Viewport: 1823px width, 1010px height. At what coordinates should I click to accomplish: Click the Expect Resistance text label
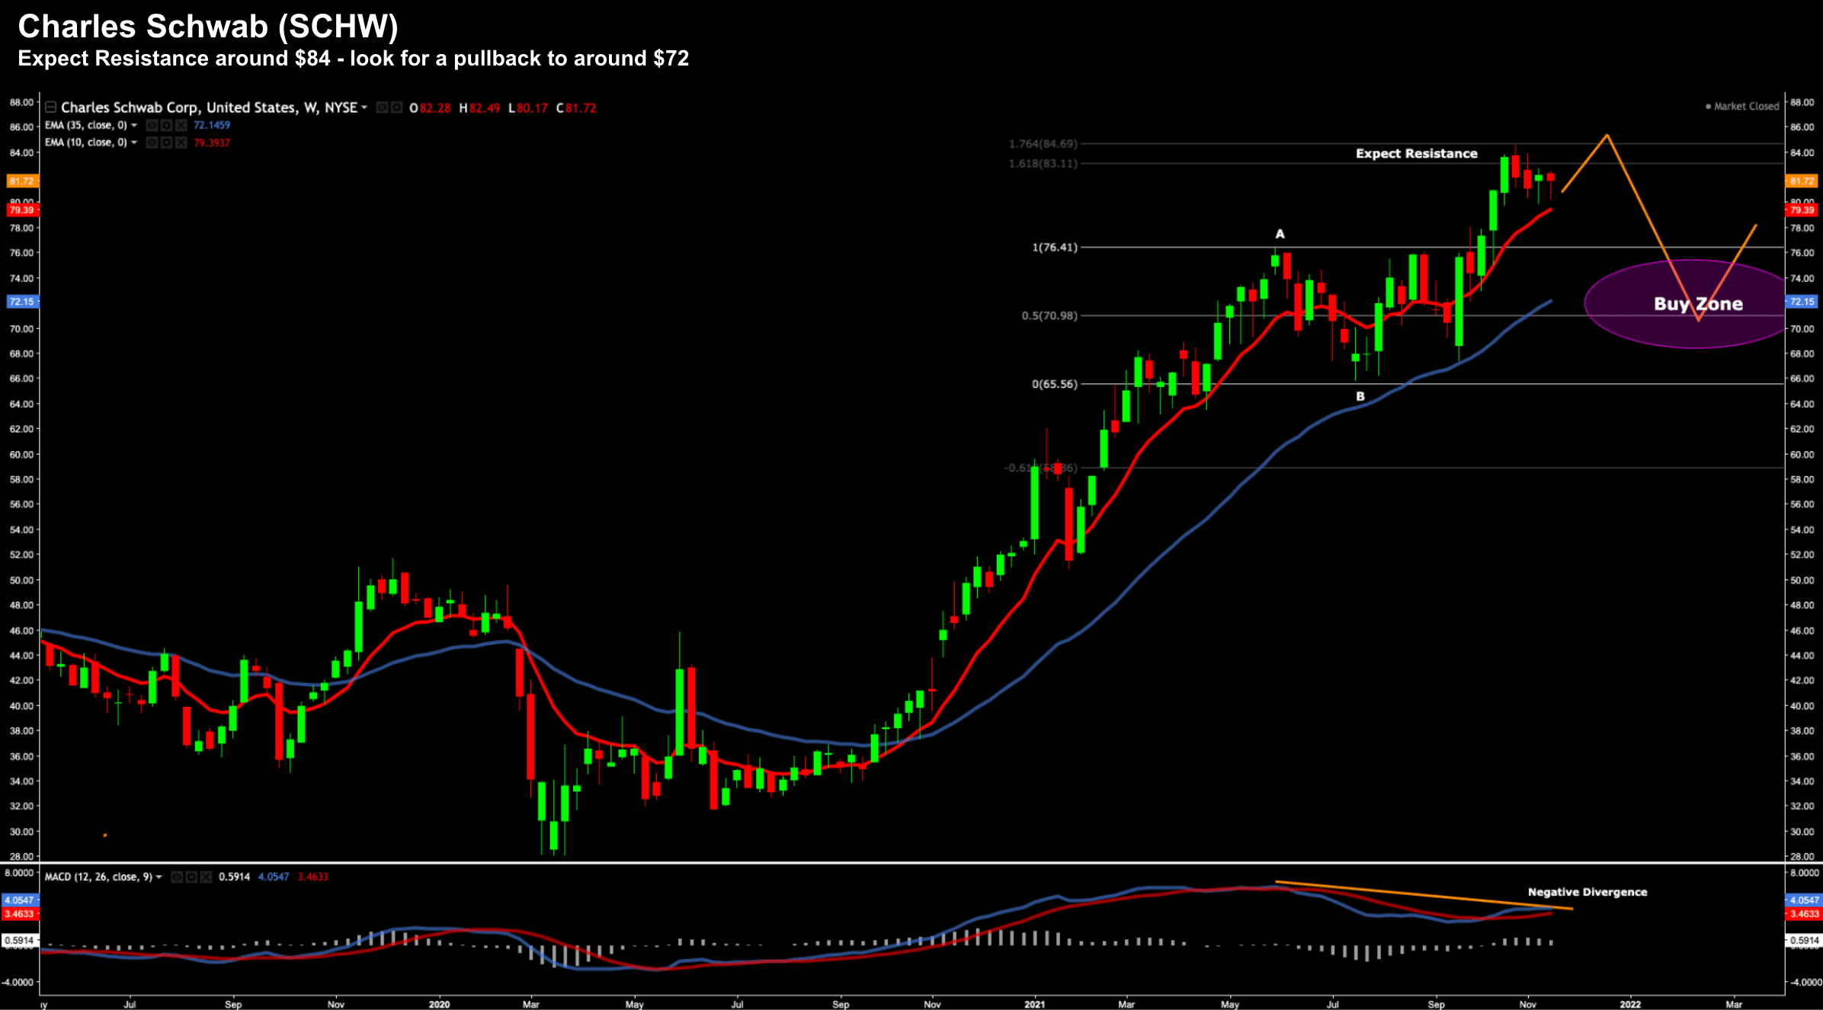point(1416,153)
